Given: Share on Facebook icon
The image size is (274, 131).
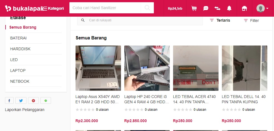Looking at the screenshot, I should pos(9,100).
